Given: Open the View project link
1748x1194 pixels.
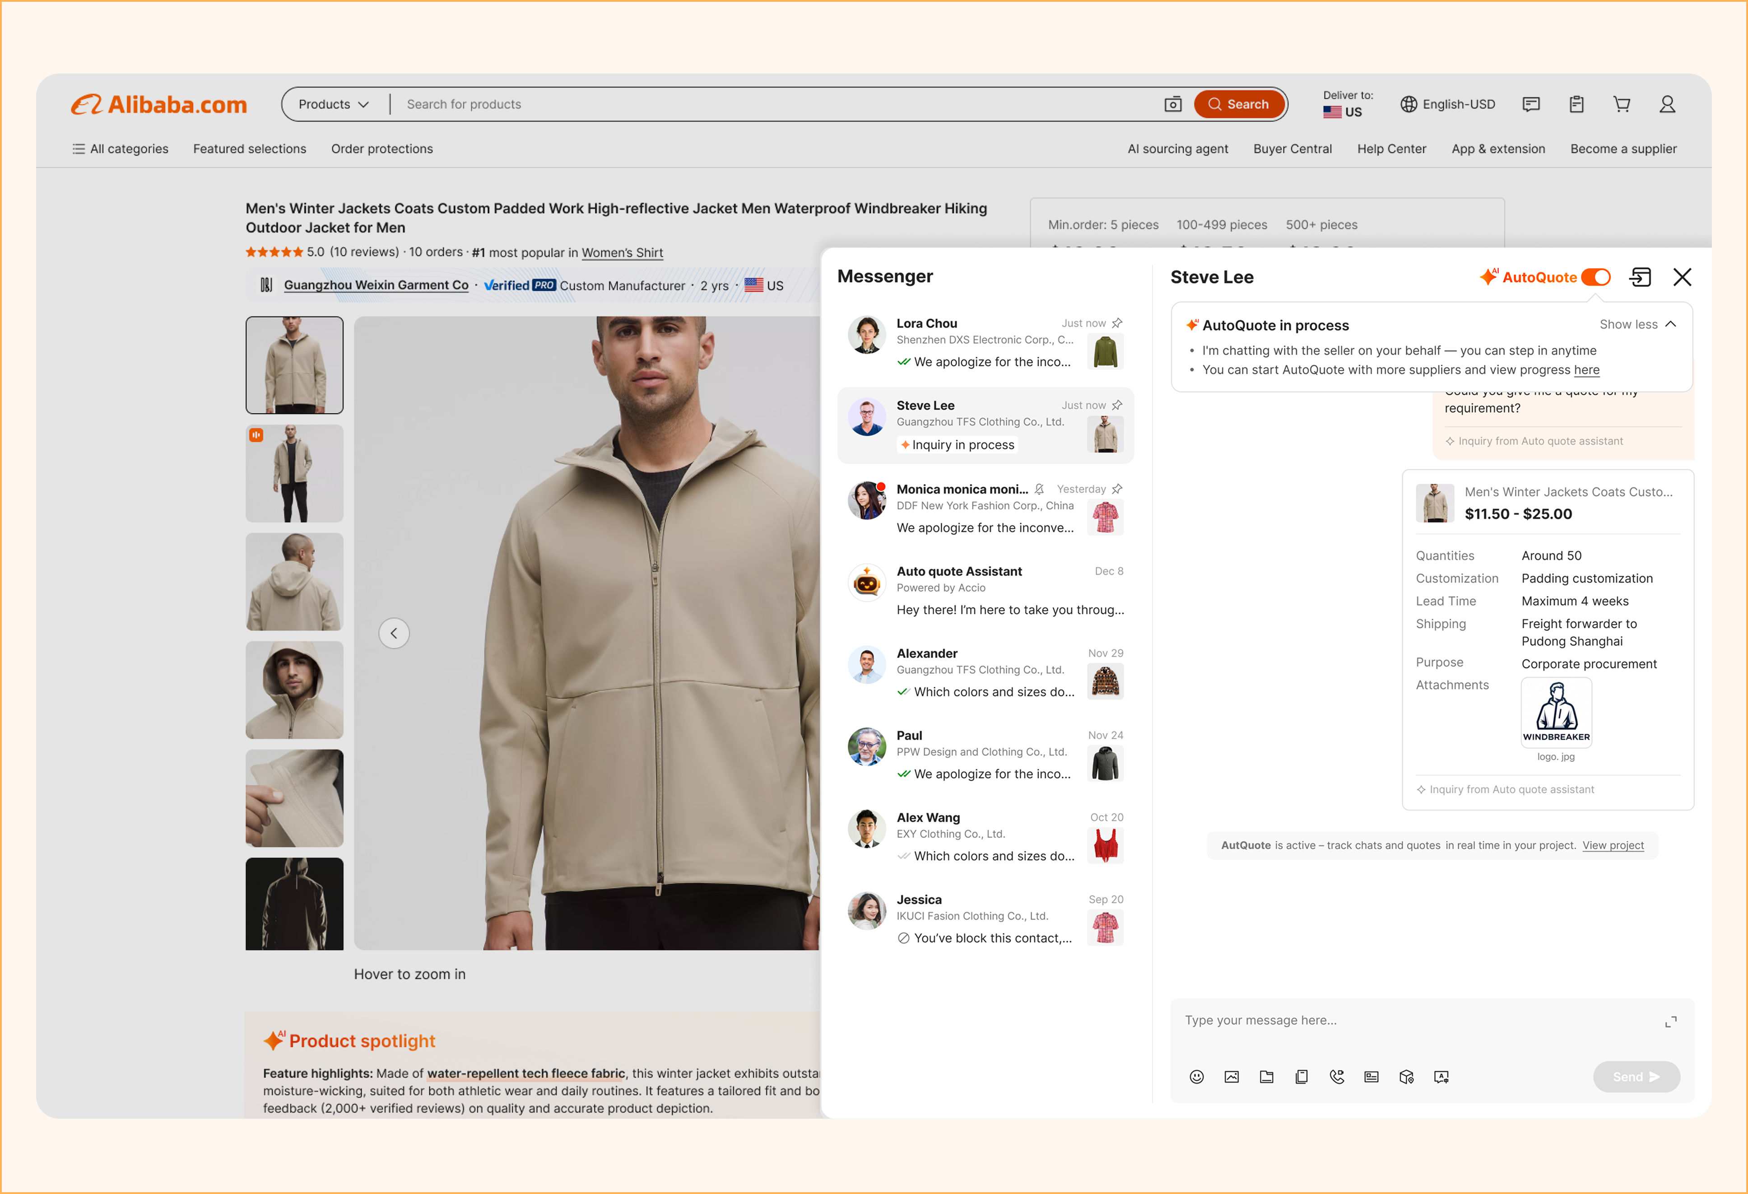Looking at the screenshot, I should (x=1613, y=845).
